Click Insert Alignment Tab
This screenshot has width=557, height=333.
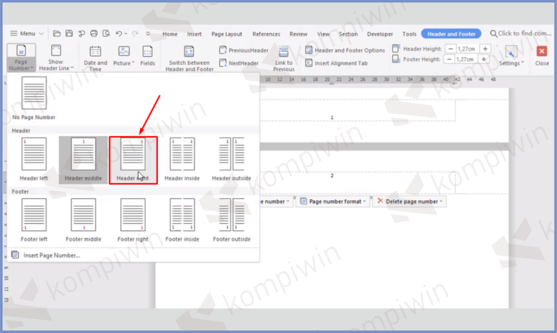pyautogui.click(x=336, y=63)
